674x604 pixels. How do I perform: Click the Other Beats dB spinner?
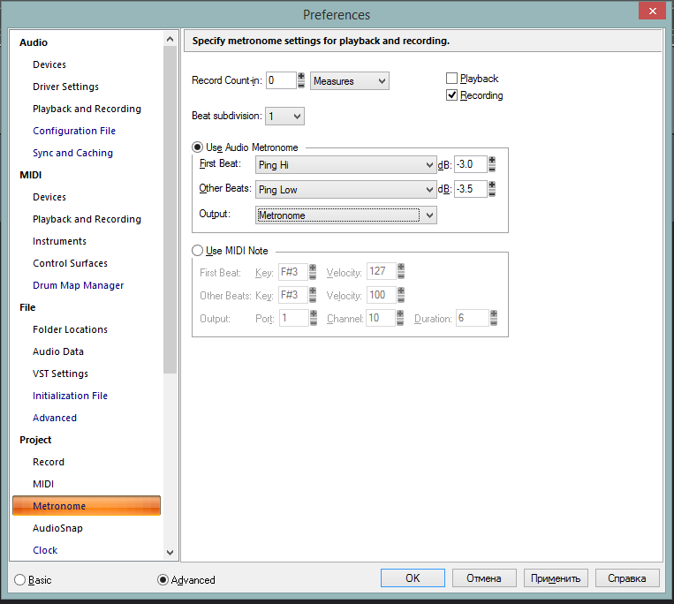(492, 189)
